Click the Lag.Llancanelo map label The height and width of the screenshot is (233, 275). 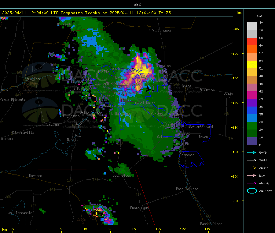19,213
